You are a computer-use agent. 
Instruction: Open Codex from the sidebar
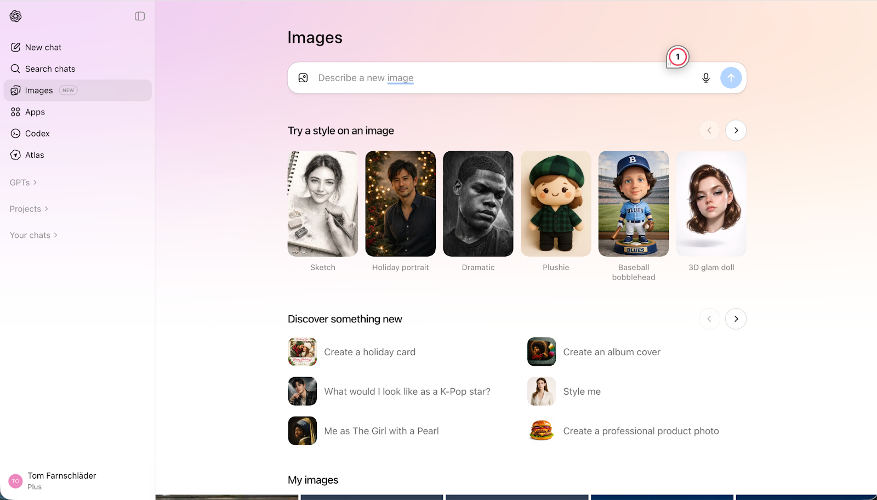(37, 133)
